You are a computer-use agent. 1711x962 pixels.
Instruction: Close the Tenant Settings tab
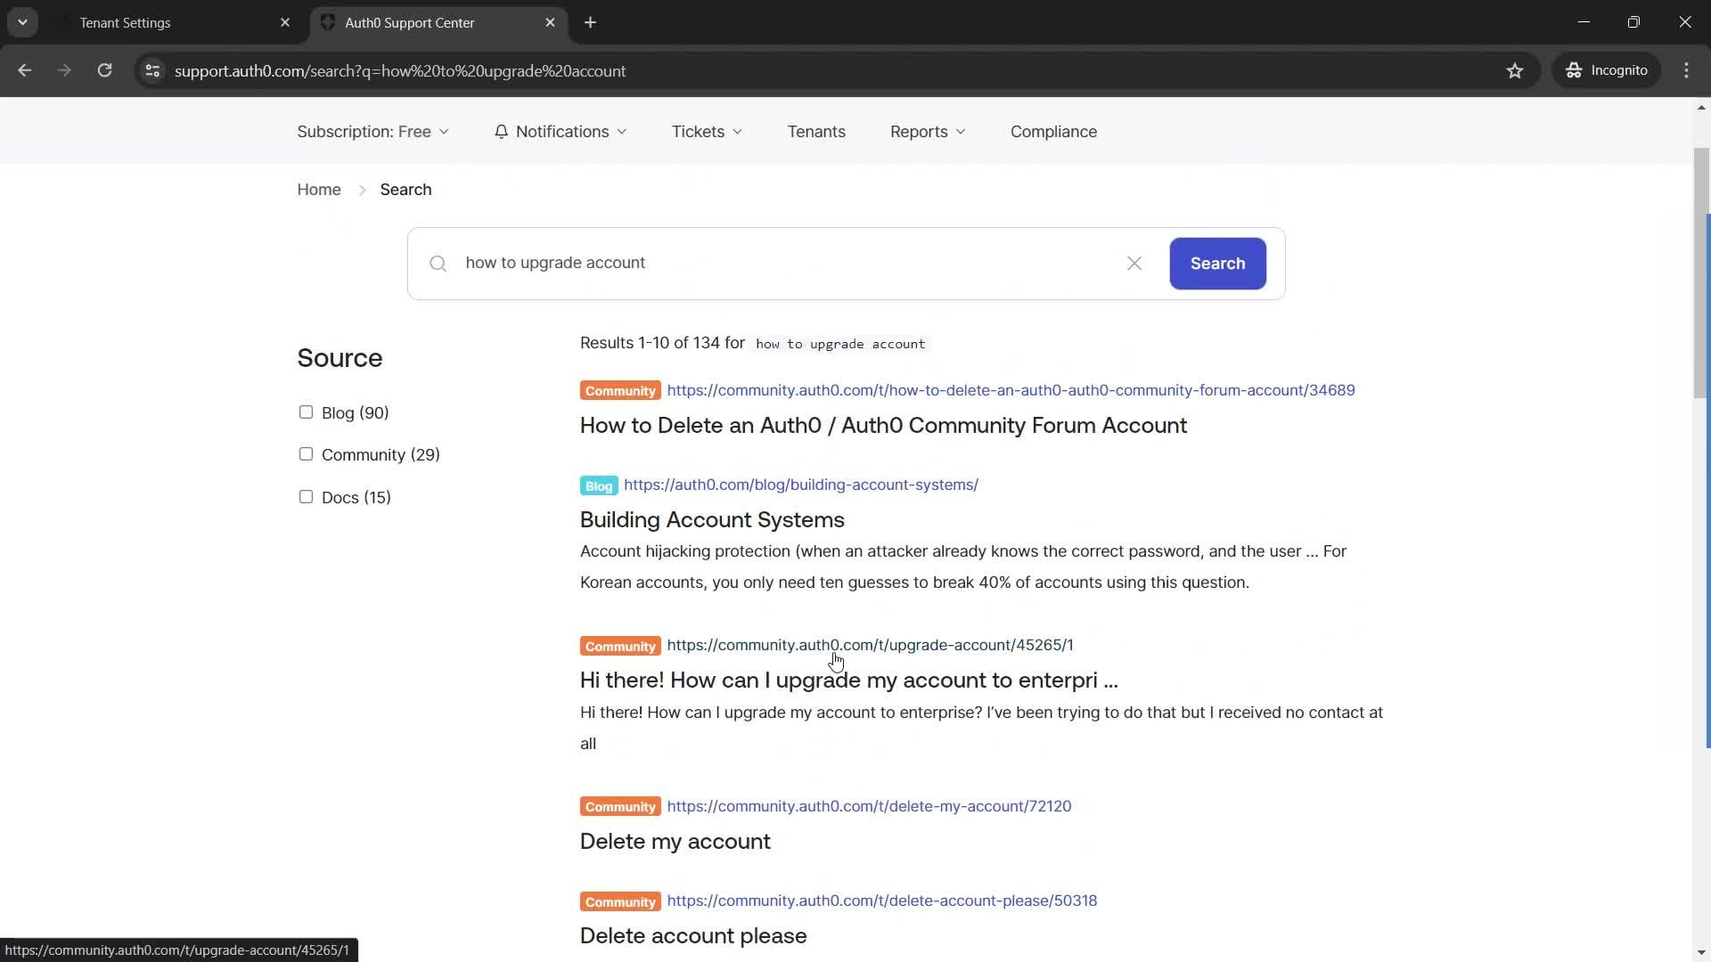[285, 22]
